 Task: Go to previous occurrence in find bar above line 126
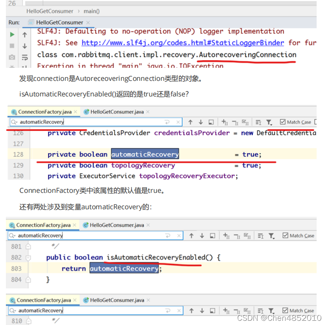tap(190, 122)
